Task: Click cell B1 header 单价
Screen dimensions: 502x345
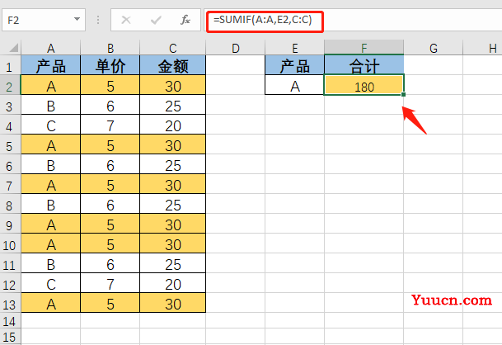Action: pyautogui.click(x=110, y=66)
